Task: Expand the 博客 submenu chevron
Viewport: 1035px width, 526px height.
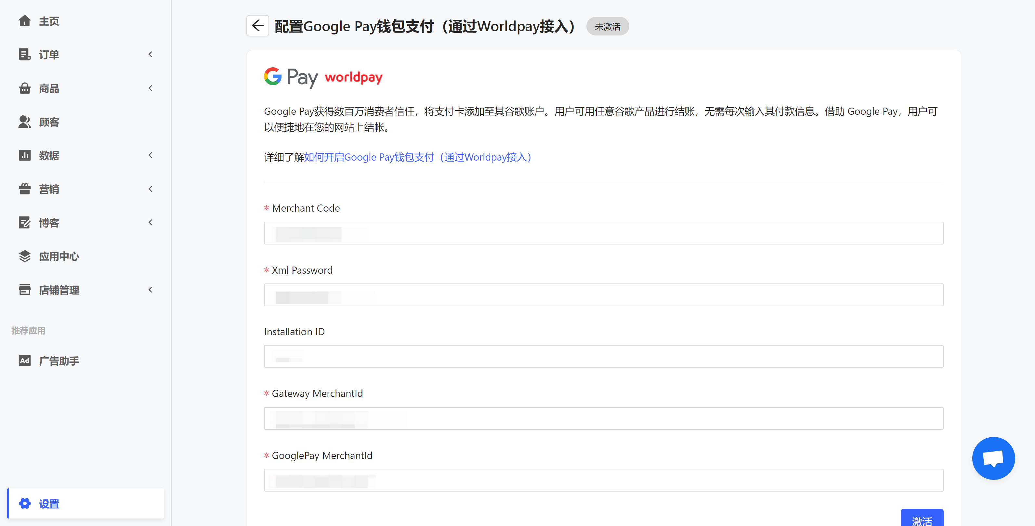Action: (151, 222)
